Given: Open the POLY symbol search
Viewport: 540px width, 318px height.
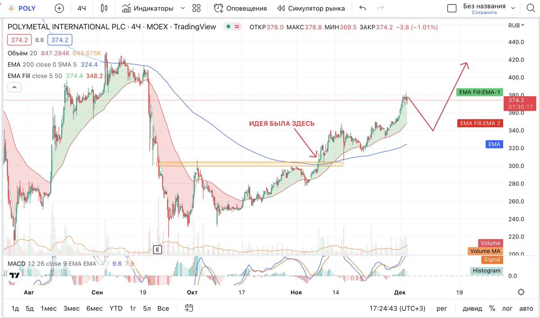Looking at the screenshot, I should coord(22,9).
